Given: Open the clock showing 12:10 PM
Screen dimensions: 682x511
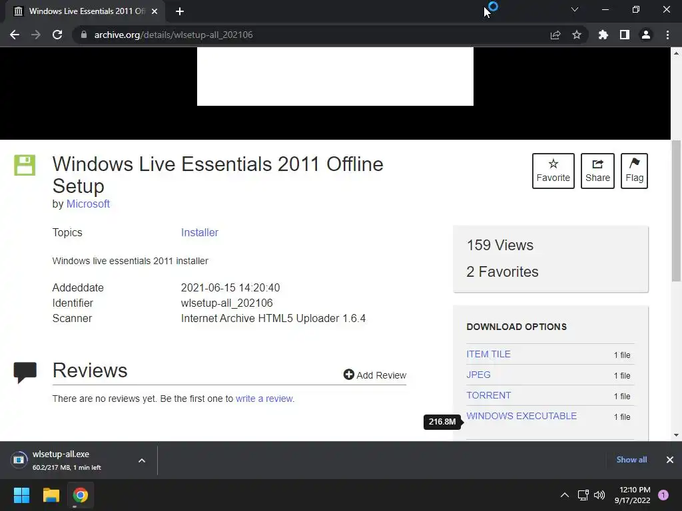Looking at the screenshot, I should tap(632, 495).
